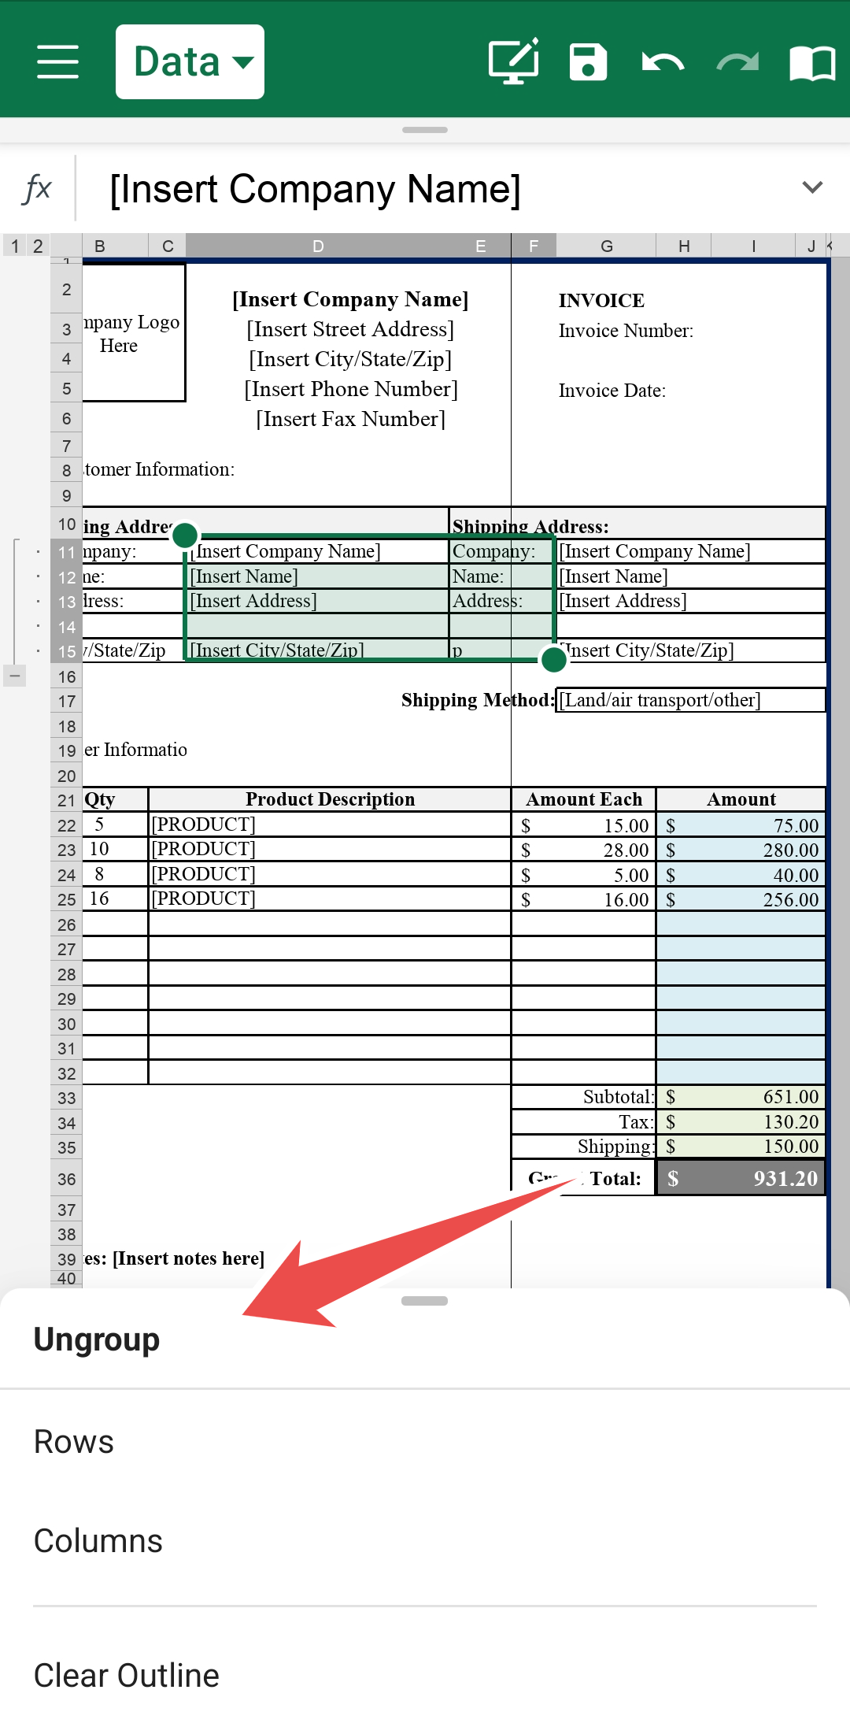
Task: Select the Product Description header cell
Action: tap(330, 799)
